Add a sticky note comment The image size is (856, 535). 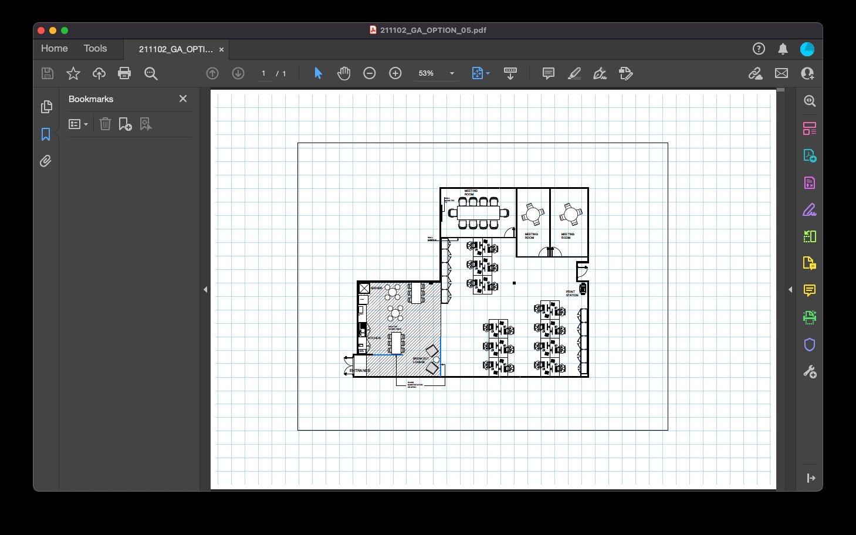pyautogui.click(x=549, y=73)
